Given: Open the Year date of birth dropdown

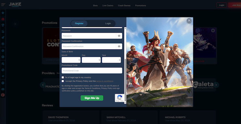Looking at the screenshot, I should tap(111, 60).
